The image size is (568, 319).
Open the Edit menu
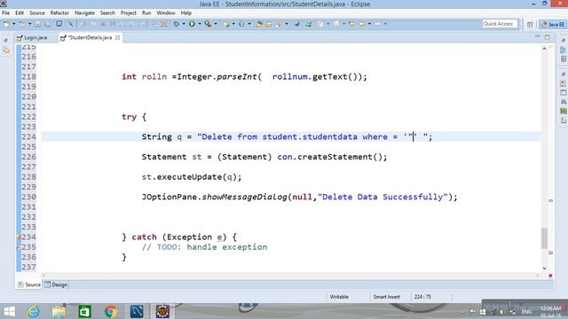pos(20,12)
